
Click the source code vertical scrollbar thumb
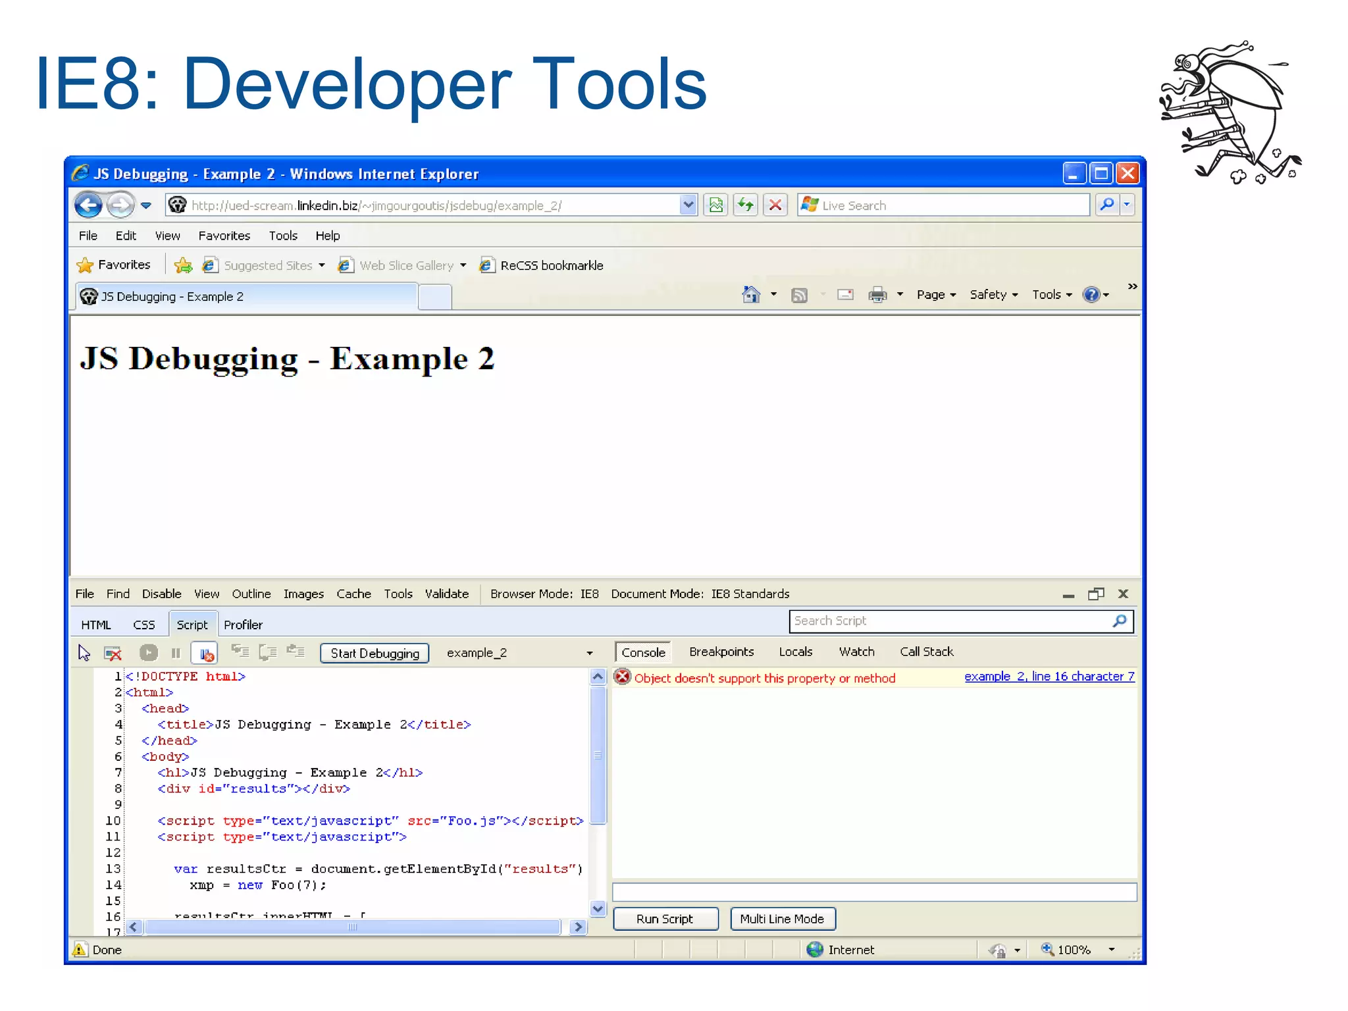(598, 755)
